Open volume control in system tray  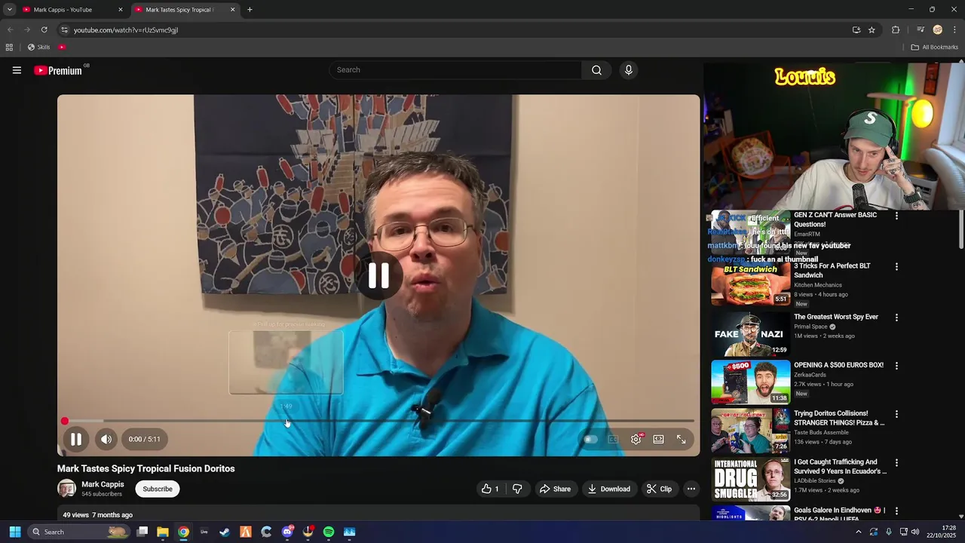coord(915,532)
